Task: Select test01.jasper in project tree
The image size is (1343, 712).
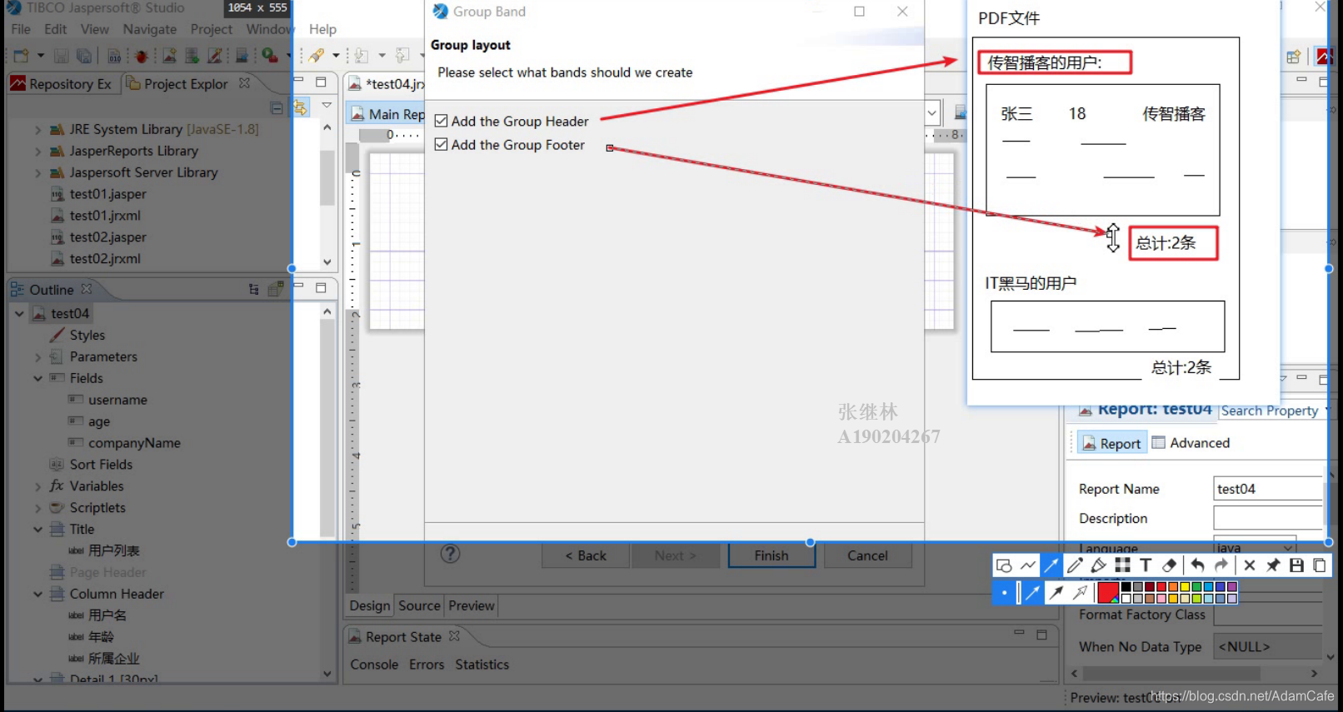Action: (x=107, y=194)
